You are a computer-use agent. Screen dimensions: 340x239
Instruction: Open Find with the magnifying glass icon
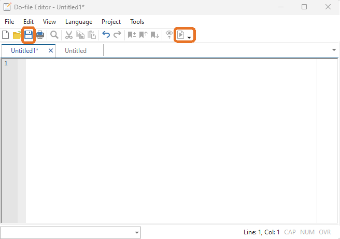point(54,35)
